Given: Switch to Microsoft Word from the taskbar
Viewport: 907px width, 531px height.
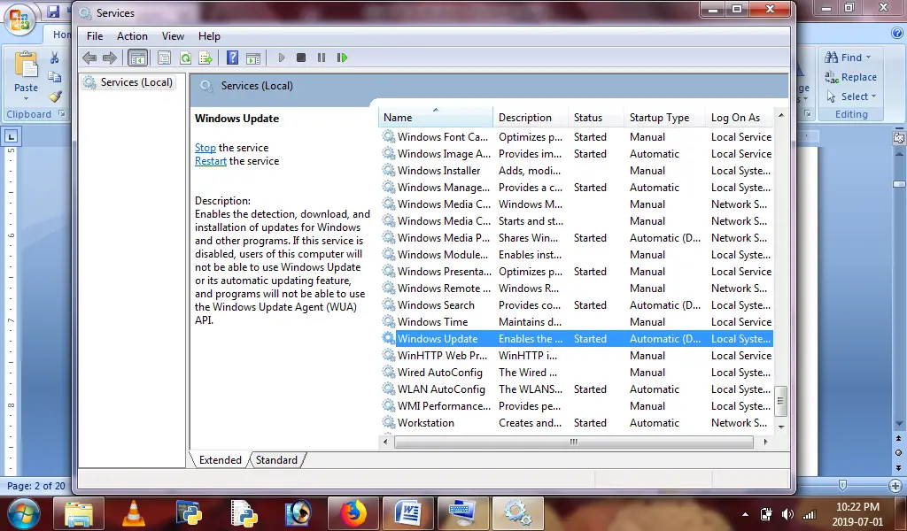Looking at the screenshot, I should click(407, 513).
